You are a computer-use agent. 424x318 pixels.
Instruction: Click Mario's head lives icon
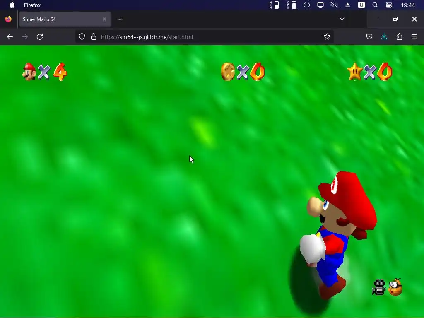point(29,72)
